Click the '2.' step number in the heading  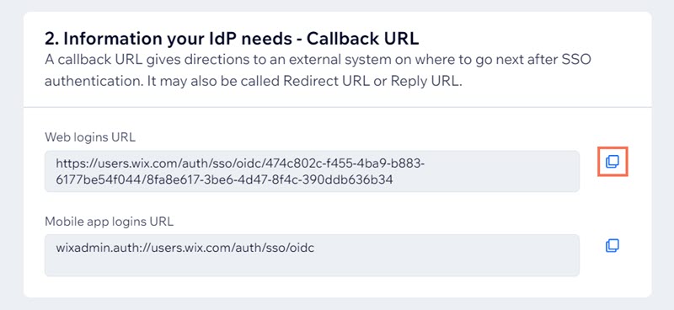(x=51, y=39)
